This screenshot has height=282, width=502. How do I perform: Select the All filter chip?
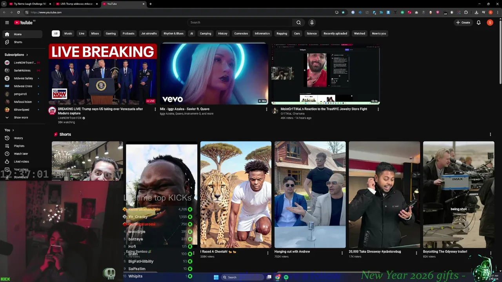pos(56,33)
